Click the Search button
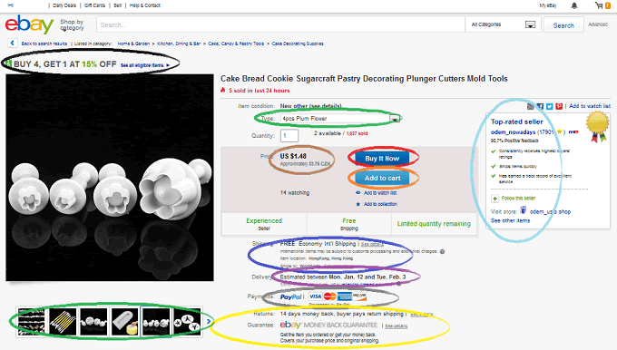 [x=563, y=25]
